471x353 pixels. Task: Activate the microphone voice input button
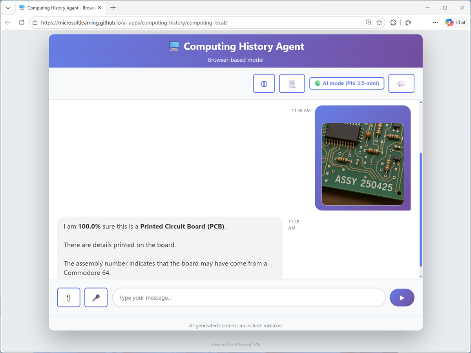(96, 298)
